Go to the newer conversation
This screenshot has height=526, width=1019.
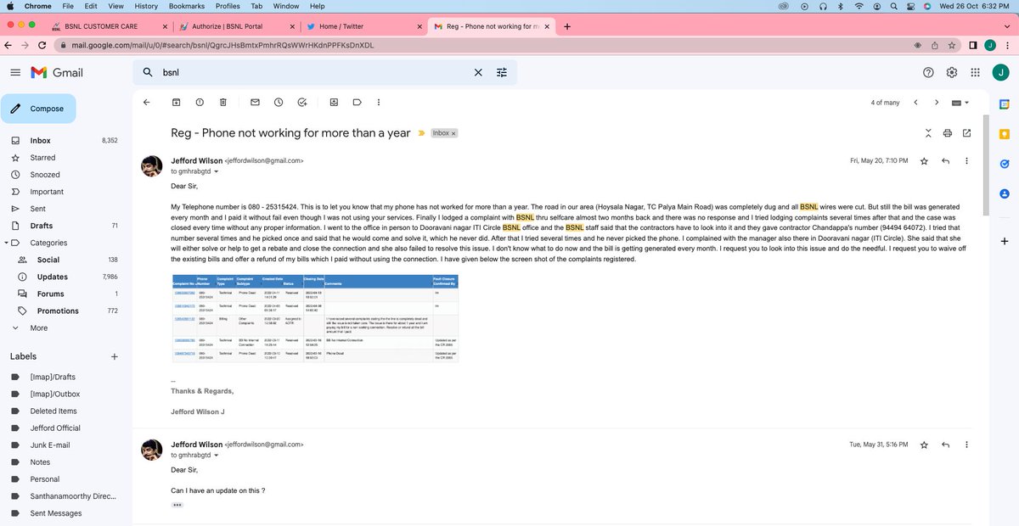point(915,102)
